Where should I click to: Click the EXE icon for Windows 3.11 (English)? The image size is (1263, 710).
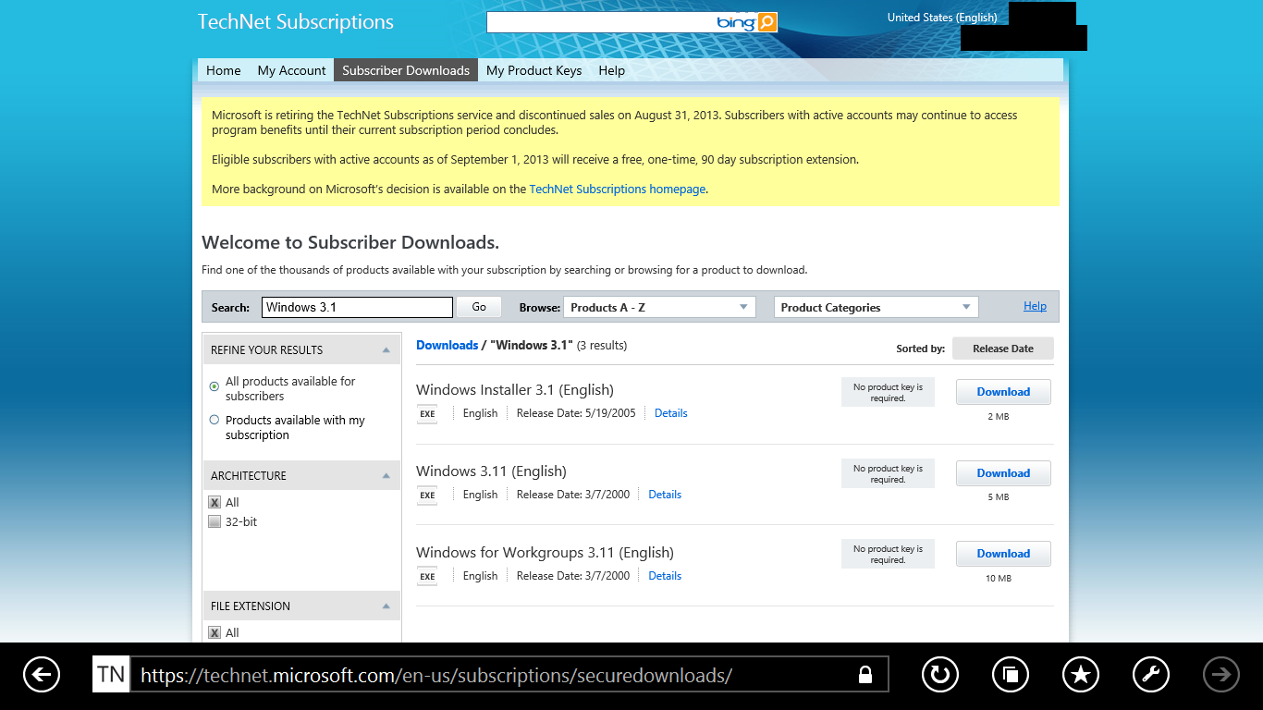(427, 496)
